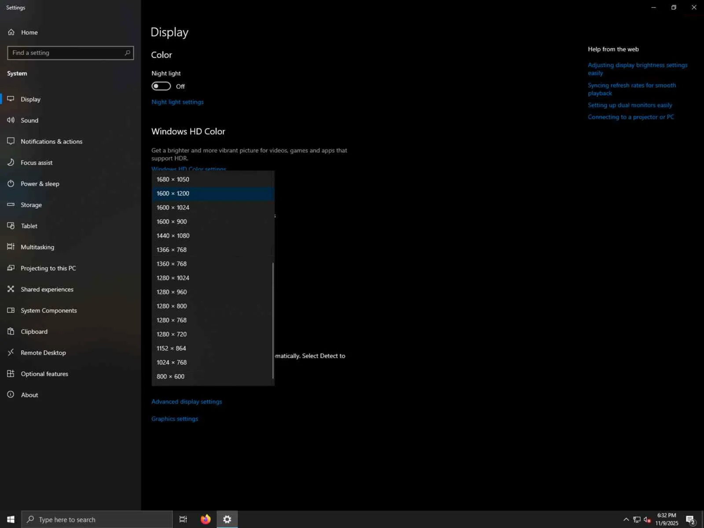Set resolution to 1024 × 768

(x=213, y=362)
